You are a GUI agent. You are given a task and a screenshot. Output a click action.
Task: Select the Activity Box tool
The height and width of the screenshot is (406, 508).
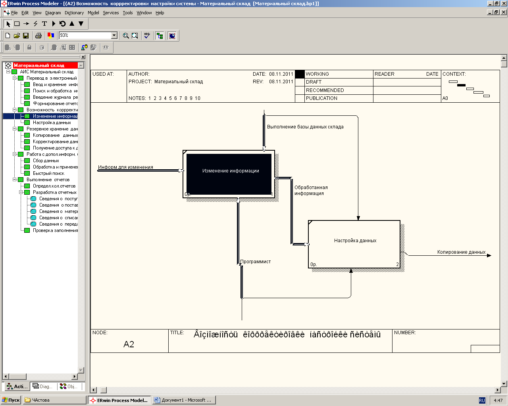pos(17,24)
